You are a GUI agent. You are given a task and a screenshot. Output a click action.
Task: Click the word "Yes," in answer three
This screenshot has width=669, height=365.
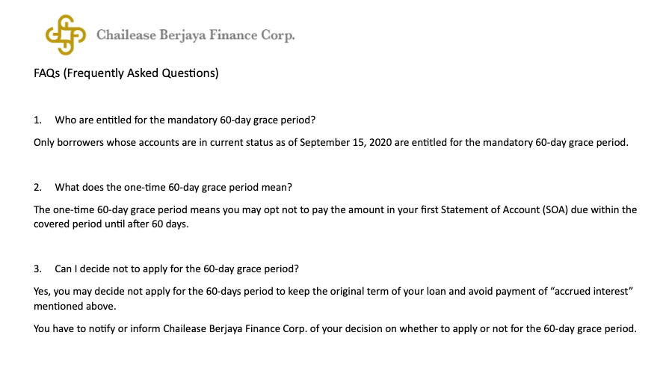(x=43, y=292)
